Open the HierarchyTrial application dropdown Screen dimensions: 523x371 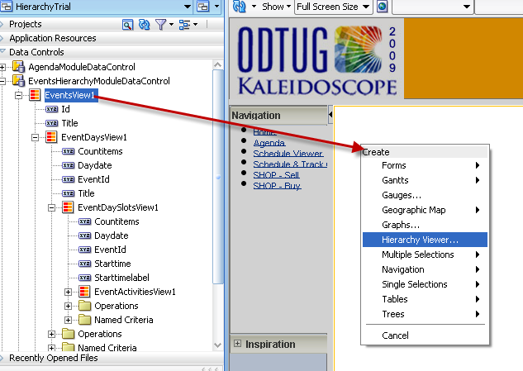click(x=188, y=7)
